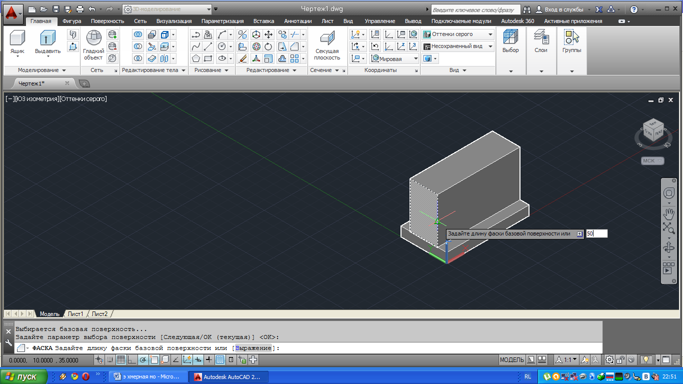The height and width of the screenshot is (384, 683).
Task: Click the chamfer length input field
Action: coord(596,233)
